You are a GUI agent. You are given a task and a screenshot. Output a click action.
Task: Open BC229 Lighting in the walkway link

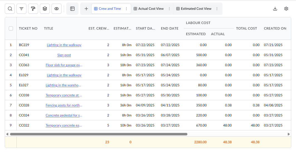tap(64, 45)
